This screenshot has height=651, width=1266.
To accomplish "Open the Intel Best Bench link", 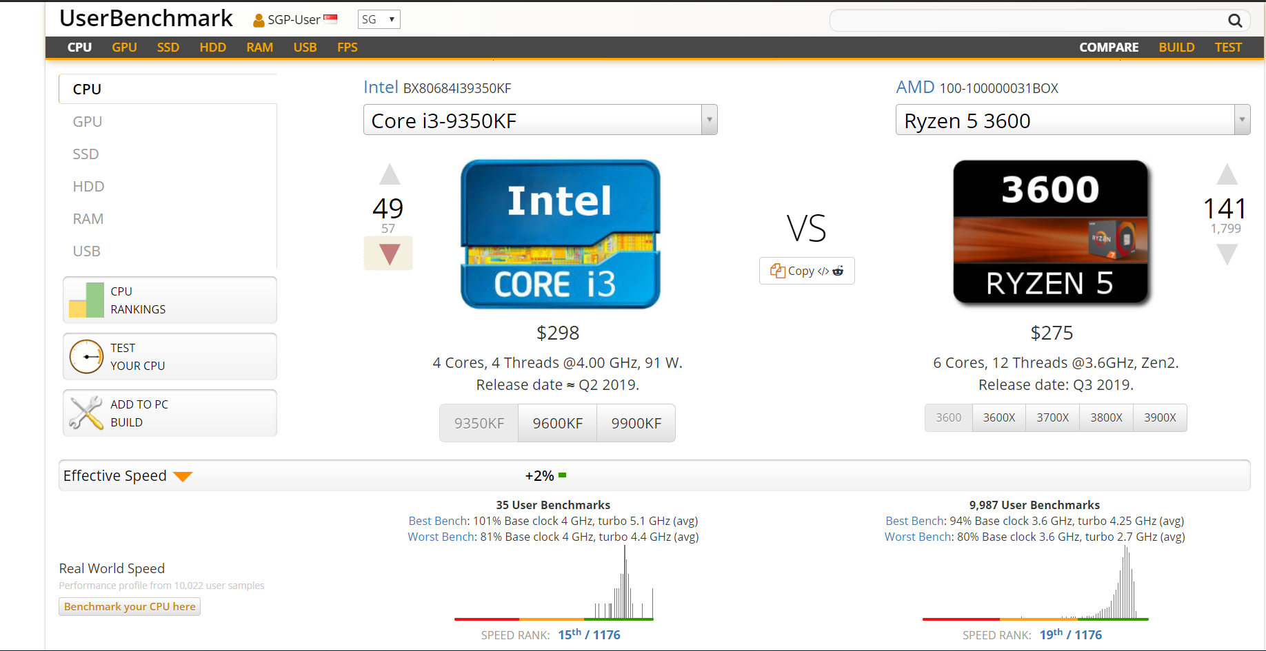I will click(x=438, y=521).
